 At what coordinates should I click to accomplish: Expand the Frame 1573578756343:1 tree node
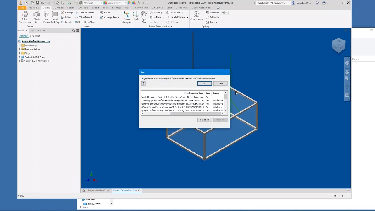(20, 61)
